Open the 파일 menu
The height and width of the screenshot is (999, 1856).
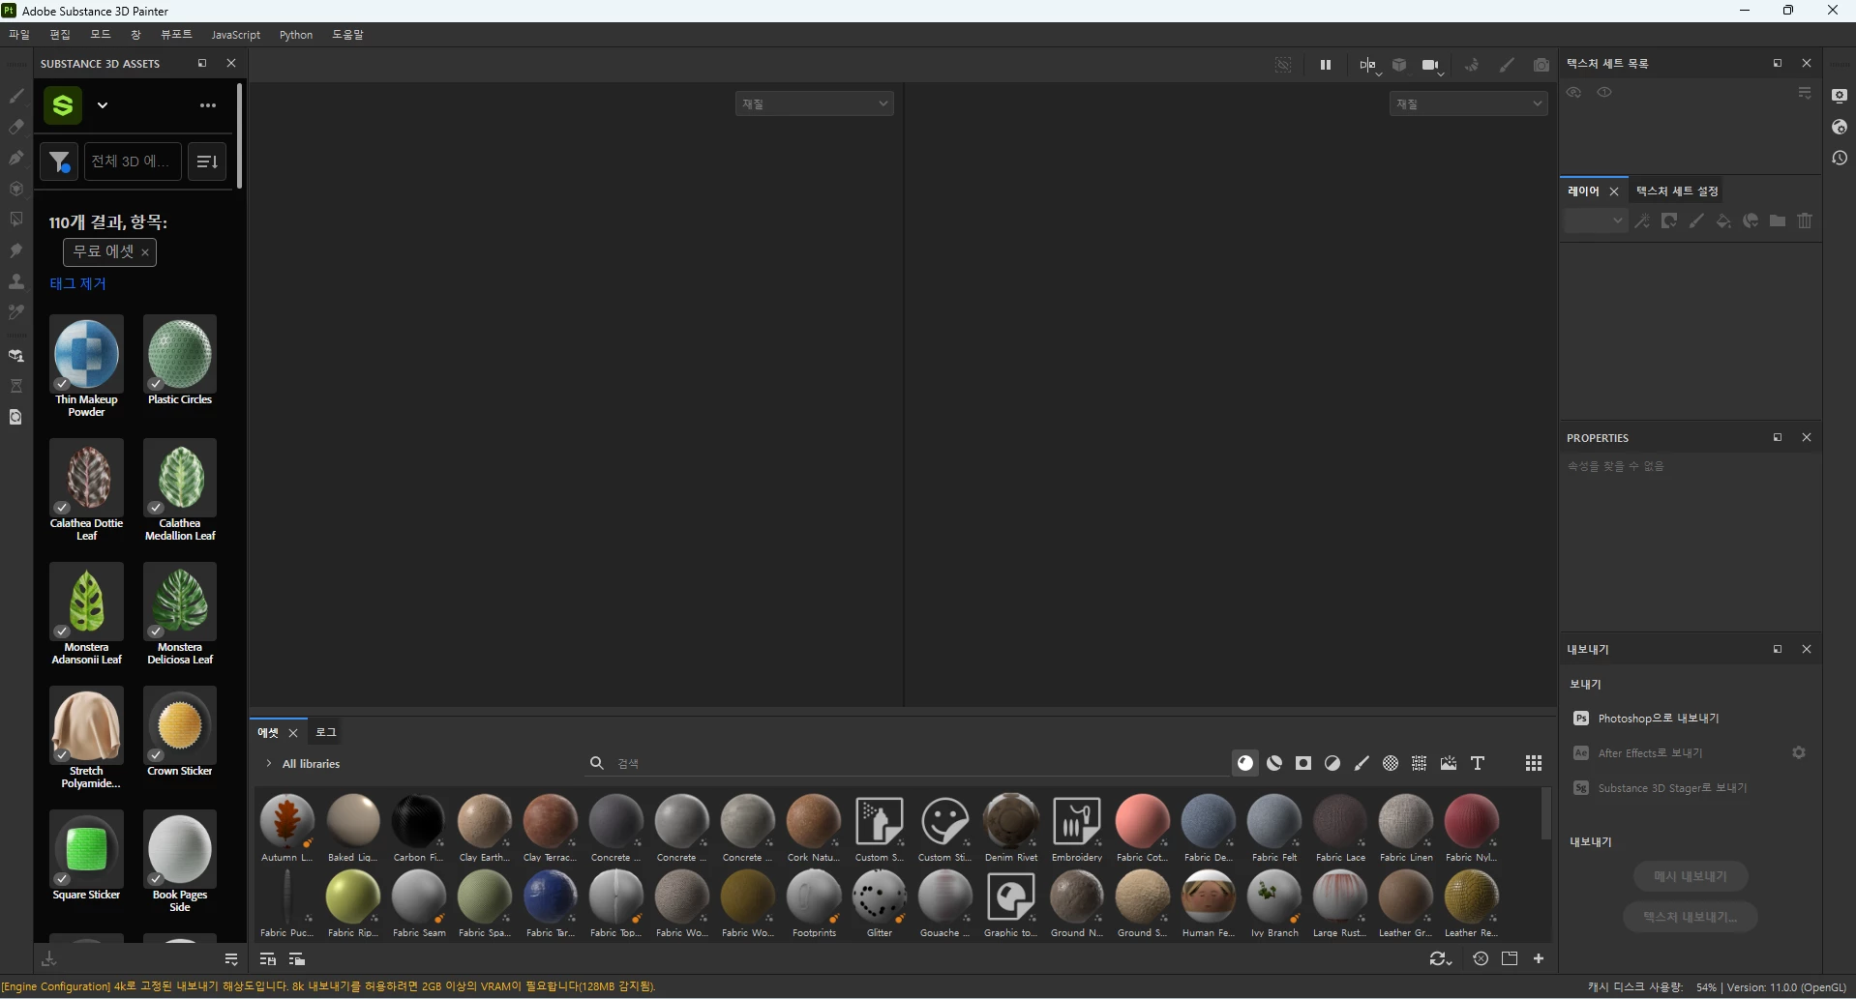tap(19, 35)
